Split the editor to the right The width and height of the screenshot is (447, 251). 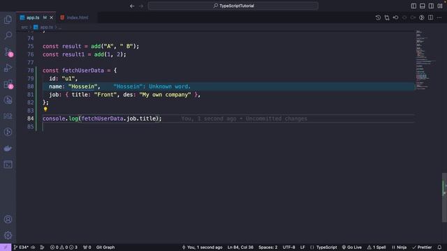click(x=430, y=17)
